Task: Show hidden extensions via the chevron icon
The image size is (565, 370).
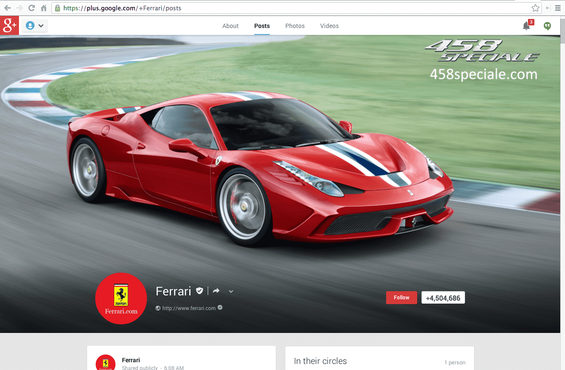Action: tap(547, 8)
